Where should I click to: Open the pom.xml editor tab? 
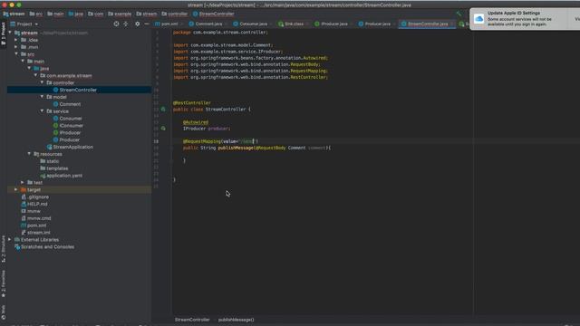tap(167, 24)
